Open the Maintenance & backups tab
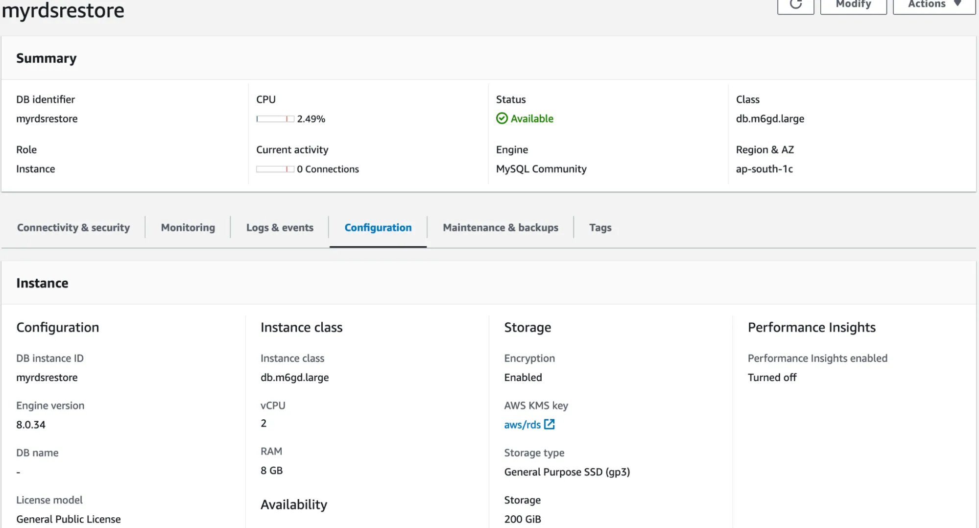The height and width of the screenshot is (528, 979). point(501,227)
